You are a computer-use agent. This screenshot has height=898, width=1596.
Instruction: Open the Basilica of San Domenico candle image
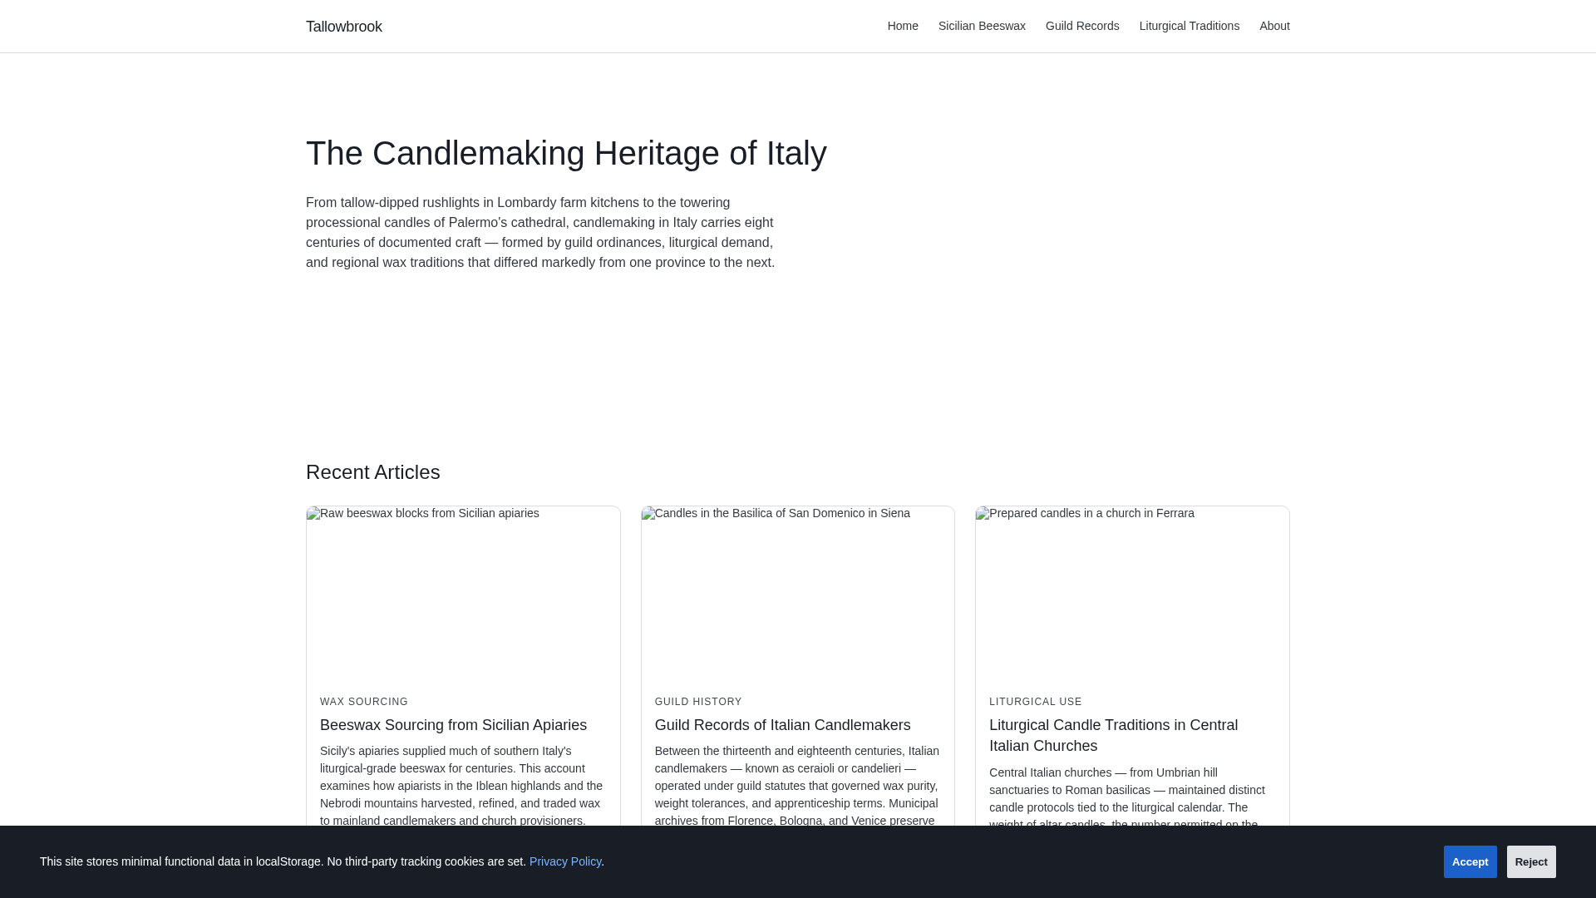(798, 594)
